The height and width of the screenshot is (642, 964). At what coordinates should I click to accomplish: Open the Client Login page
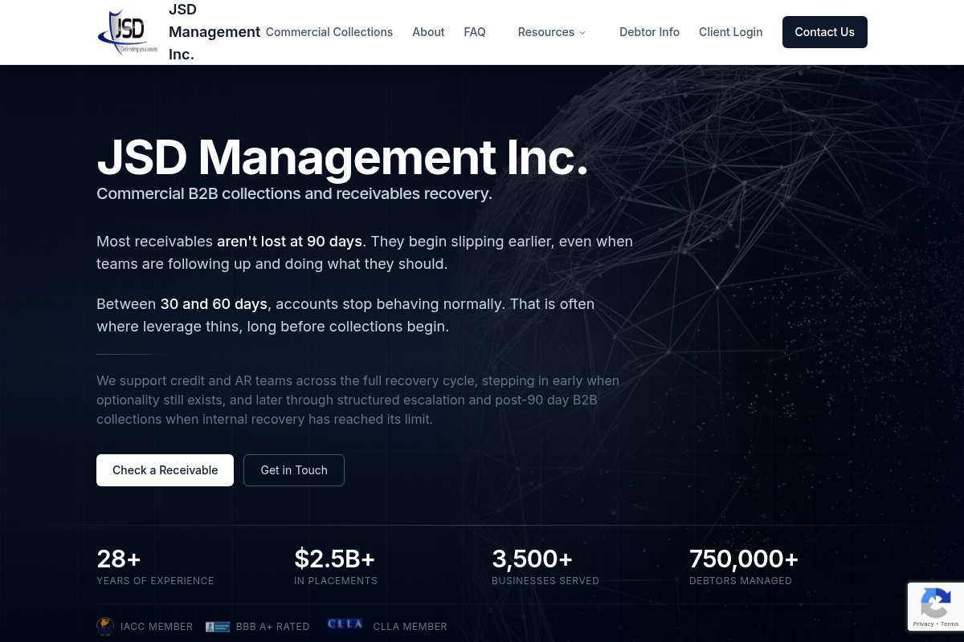[x=730, y=32]
